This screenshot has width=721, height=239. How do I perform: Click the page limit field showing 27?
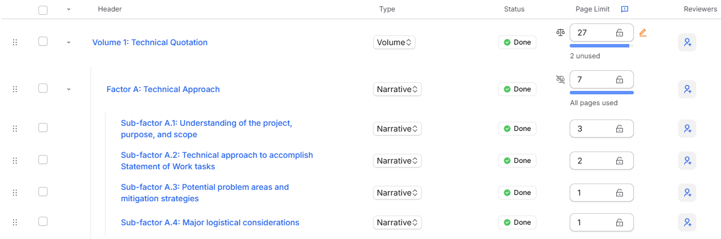(x=602, y=33)
